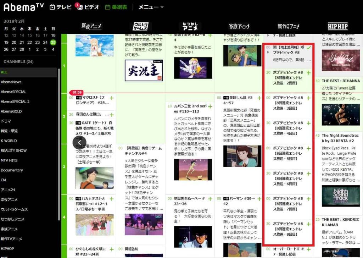This screenshot has width=363, height=258.
Task: Select the なつかしアニメ channel header logo
Action: 190,26
